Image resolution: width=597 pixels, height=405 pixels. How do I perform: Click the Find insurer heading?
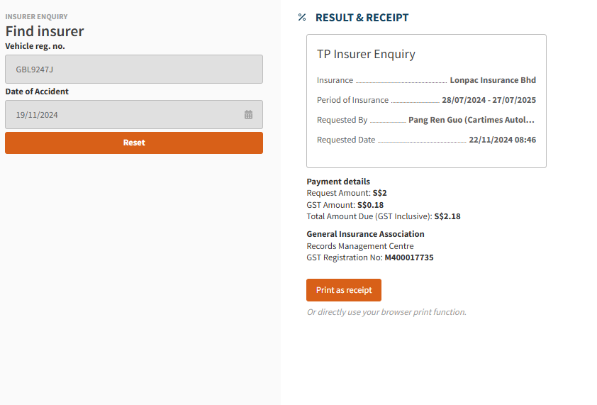(45, 31)
